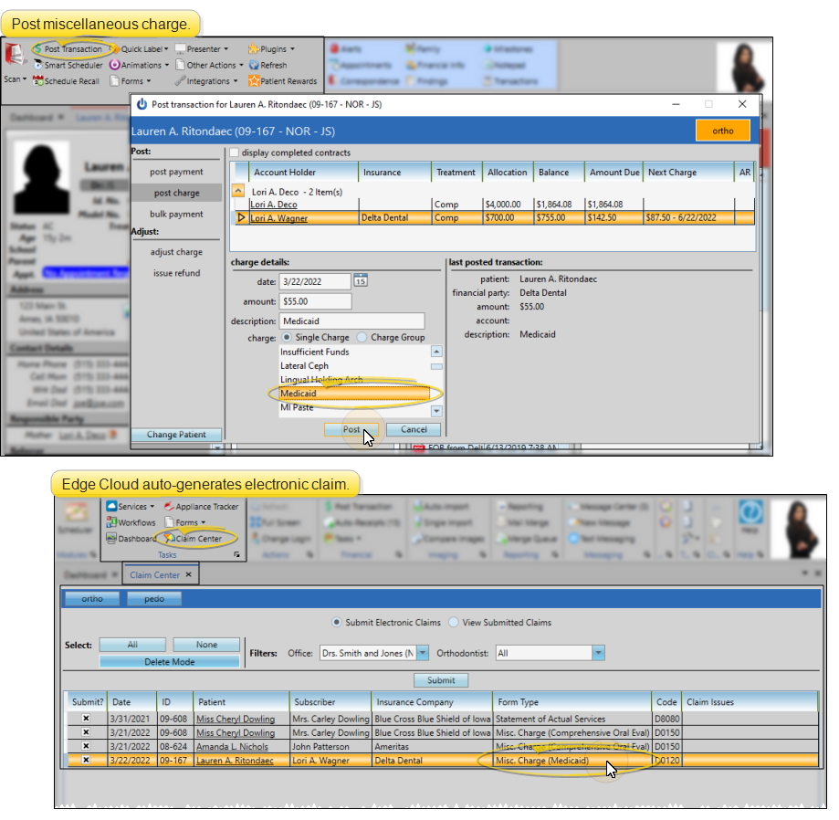This screenshot has width=839, height=820.
Task: Open the Orthodontist filter dropdown
Action: pos(598,653)
